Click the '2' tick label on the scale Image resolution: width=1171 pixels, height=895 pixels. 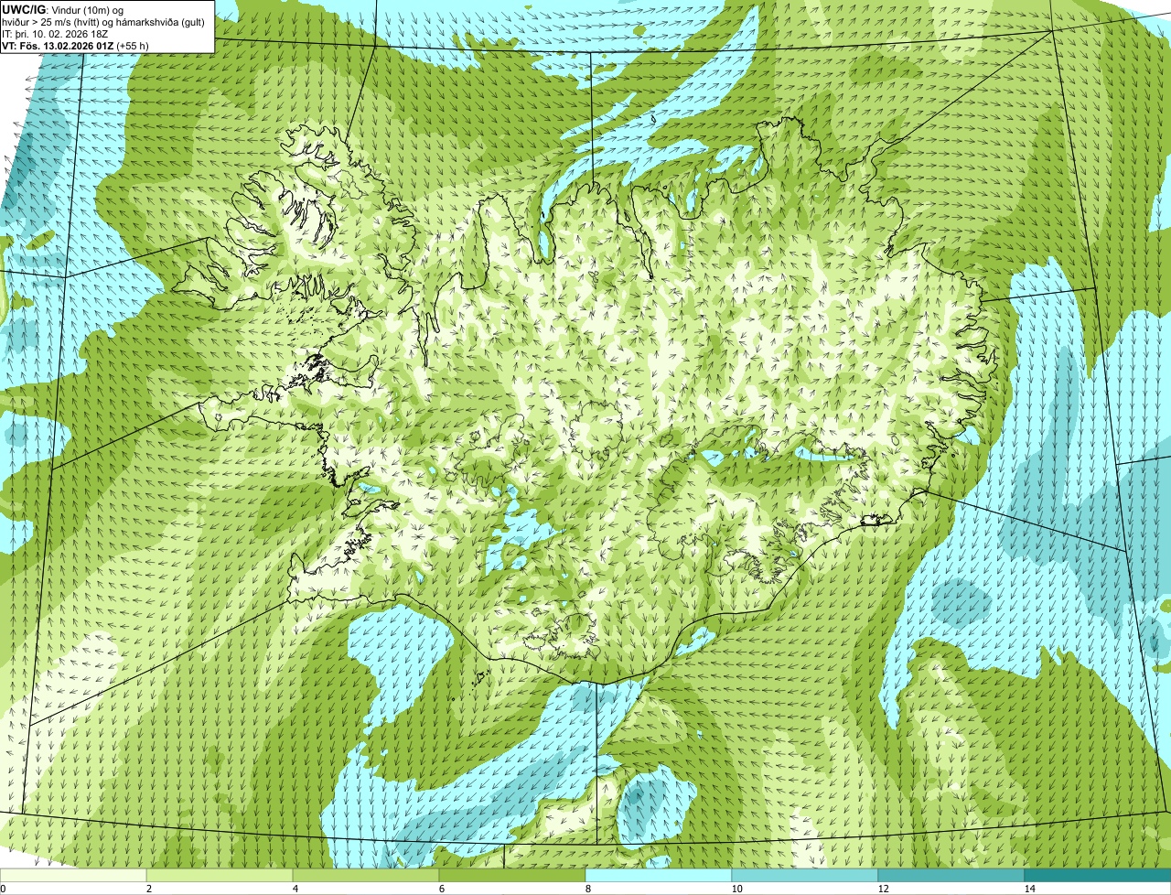pyautogui.click(x=148, y=889)
